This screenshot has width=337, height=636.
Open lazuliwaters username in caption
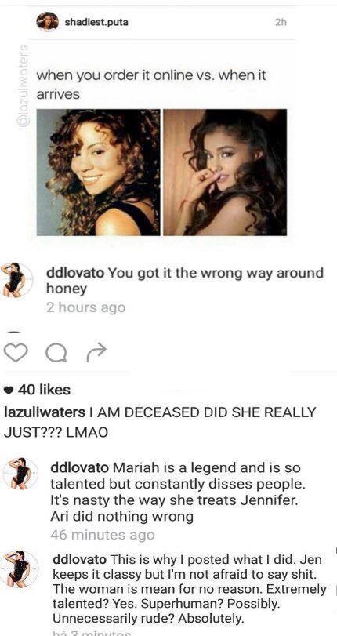coord(44,412)
